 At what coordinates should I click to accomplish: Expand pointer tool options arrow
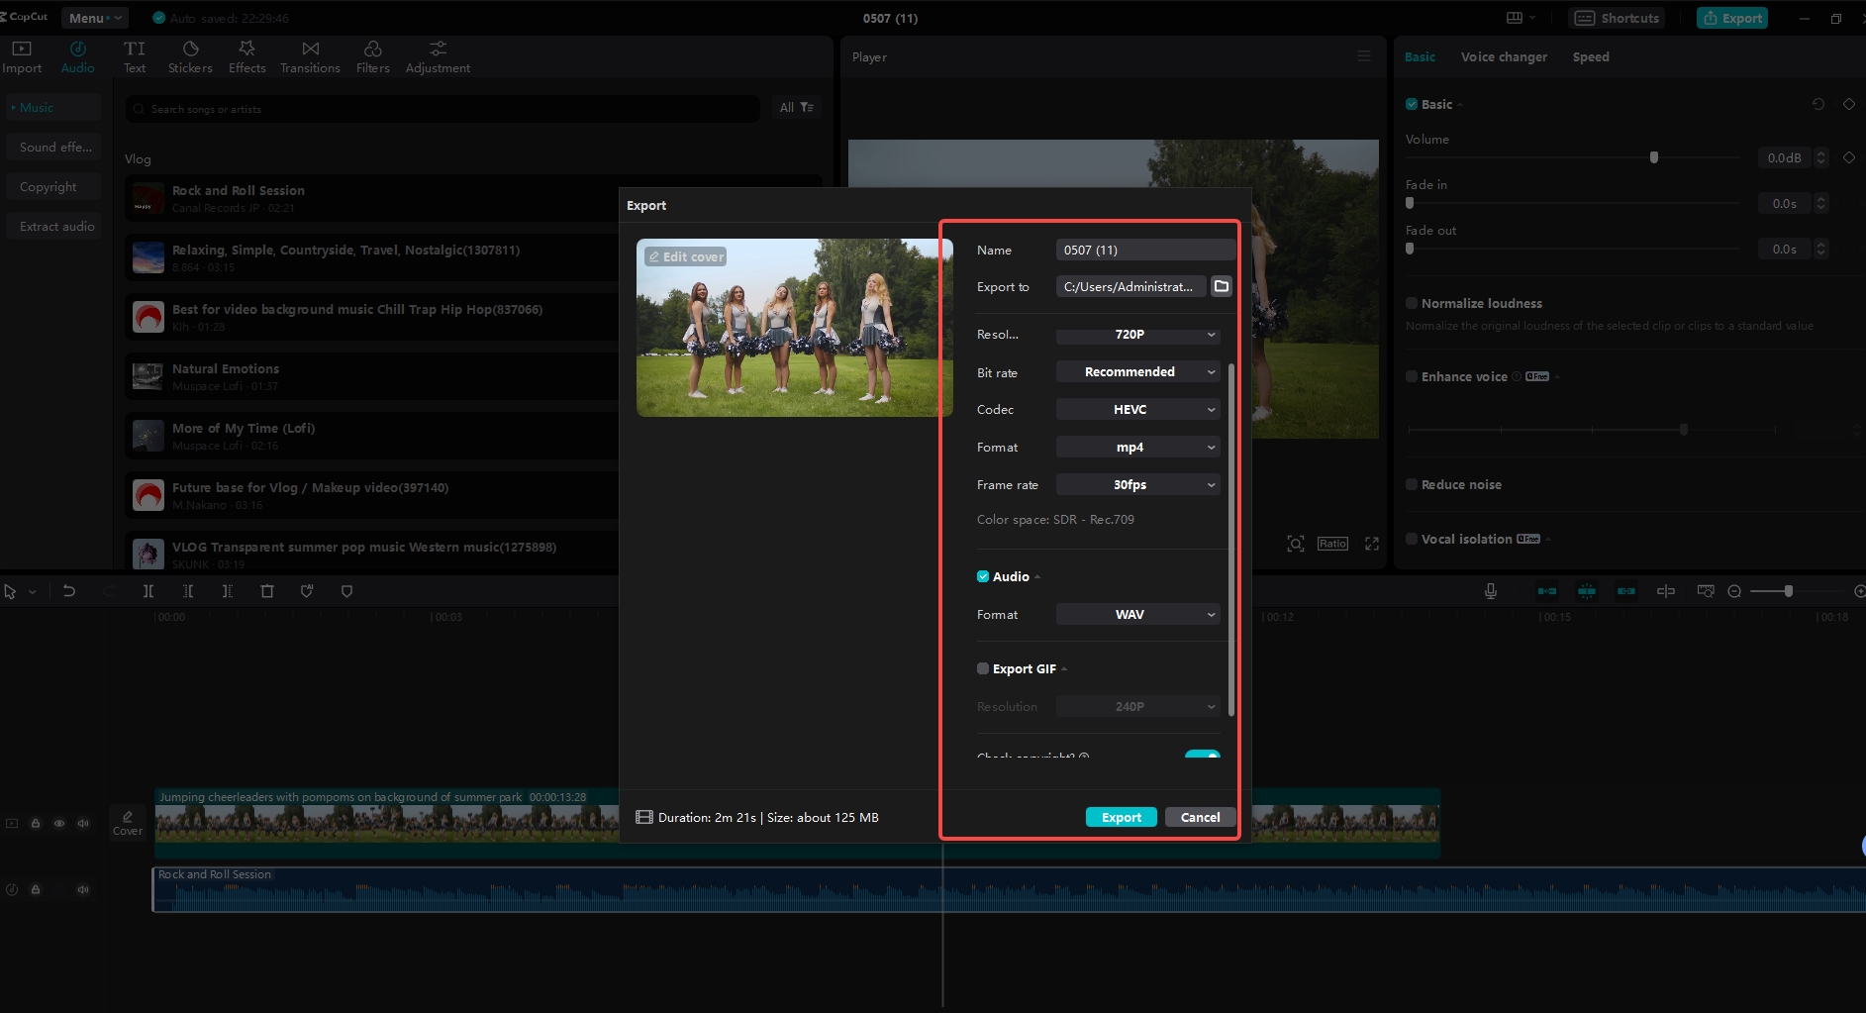33,591
